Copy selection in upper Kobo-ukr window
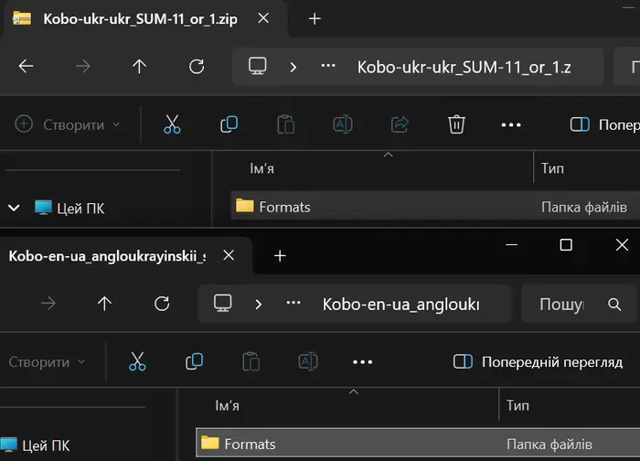This screenshot has height=461, width=640. [x=229, y=124]
